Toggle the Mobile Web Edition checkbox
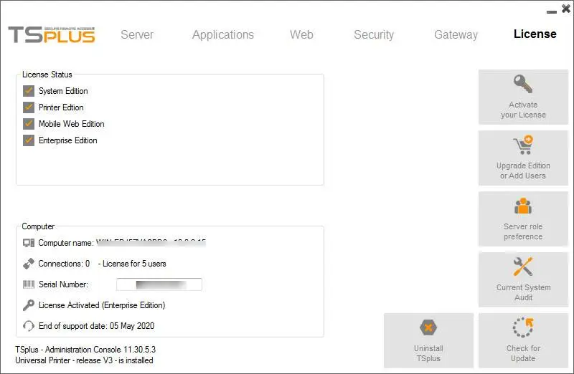This screenshot has width=574, height=374. tap(29, 123)
